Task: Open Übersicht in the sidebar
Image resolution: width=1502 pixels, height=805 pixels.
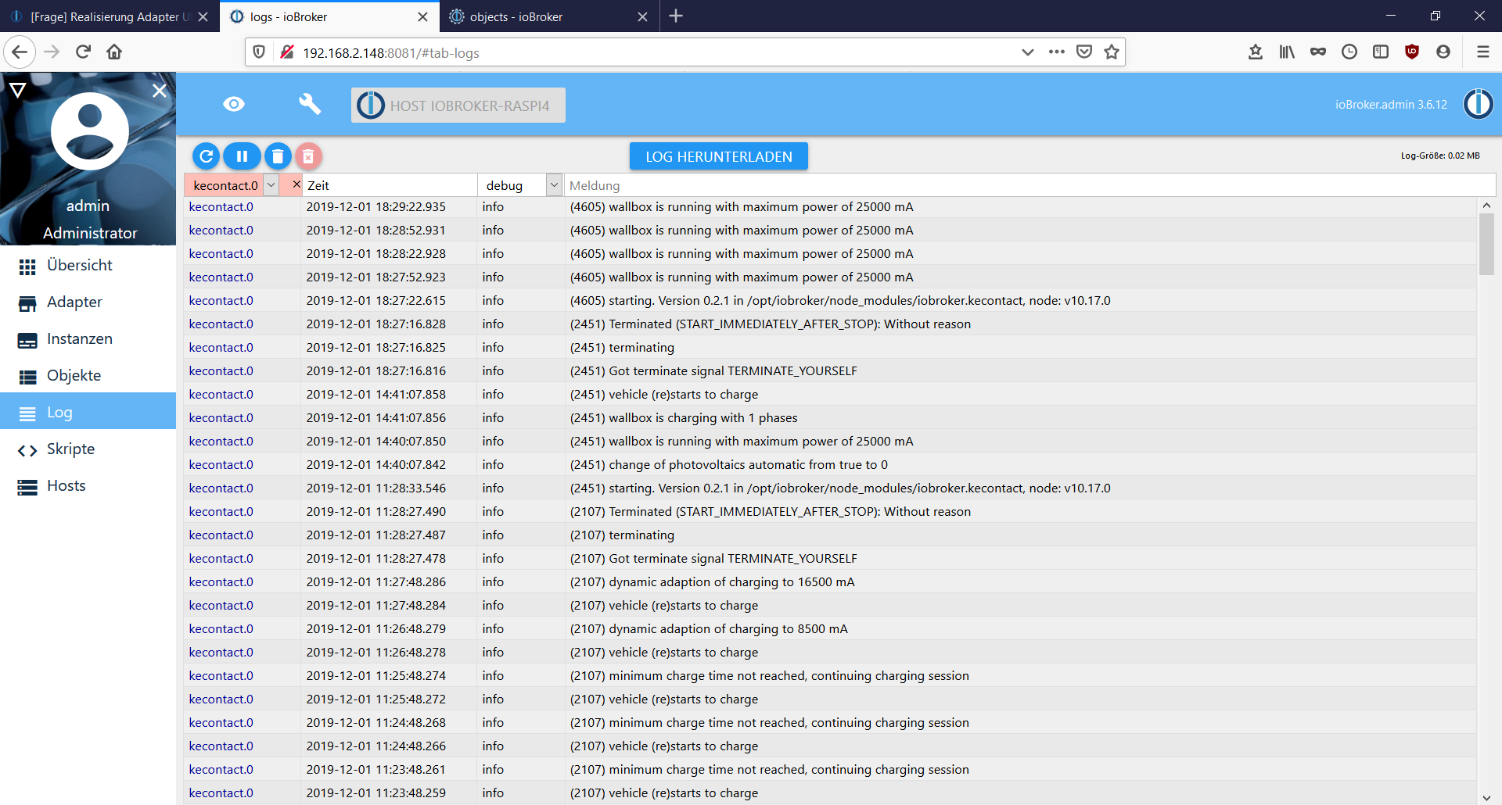Action: click(x=88, y=266)
